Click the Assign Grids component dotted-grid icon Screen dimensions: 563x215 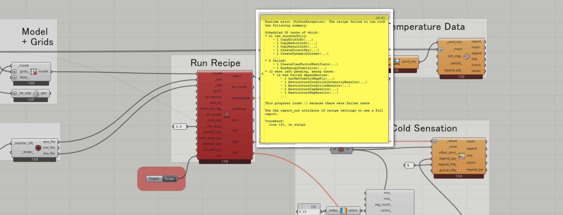[x=33, y=72]
